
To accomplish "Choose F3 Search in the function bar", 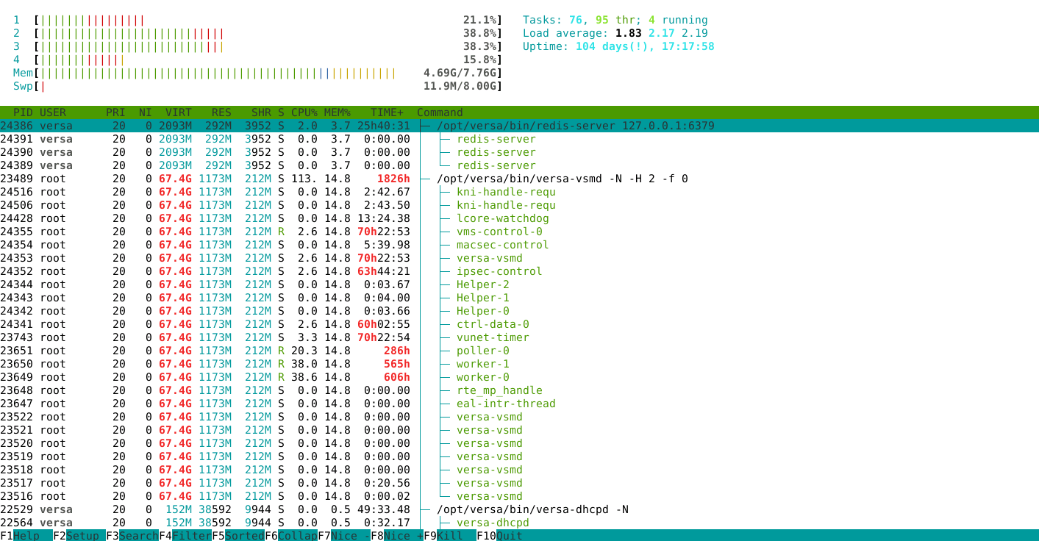I will click(x=132, y=535).
